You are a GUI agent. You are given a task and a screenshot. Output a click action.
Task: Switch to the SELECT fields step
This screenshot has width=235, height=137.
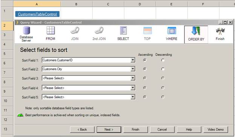point(123,33)
